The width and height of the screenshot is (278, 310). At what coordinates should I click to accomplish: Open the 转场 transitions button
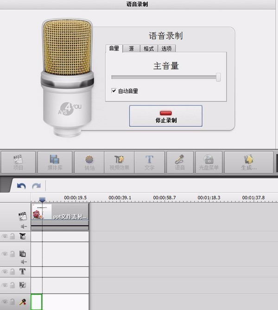89,162
